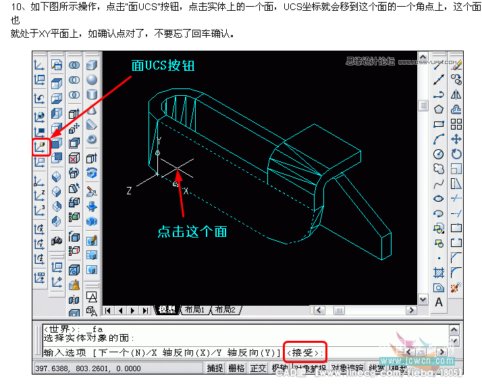482x384 pixels.
Task: Click the Named Views icon
Action: tap(57, 65)
